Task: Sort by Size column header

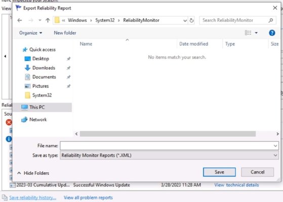Action: [274, 44]
